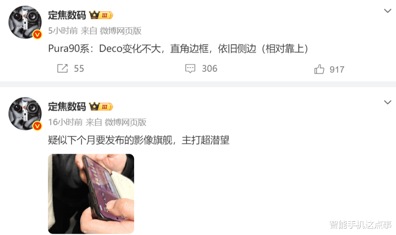Screen dimensions: 396x235
Task: Click 微博网页版 source on second post
Action: (x=126, y=122)
